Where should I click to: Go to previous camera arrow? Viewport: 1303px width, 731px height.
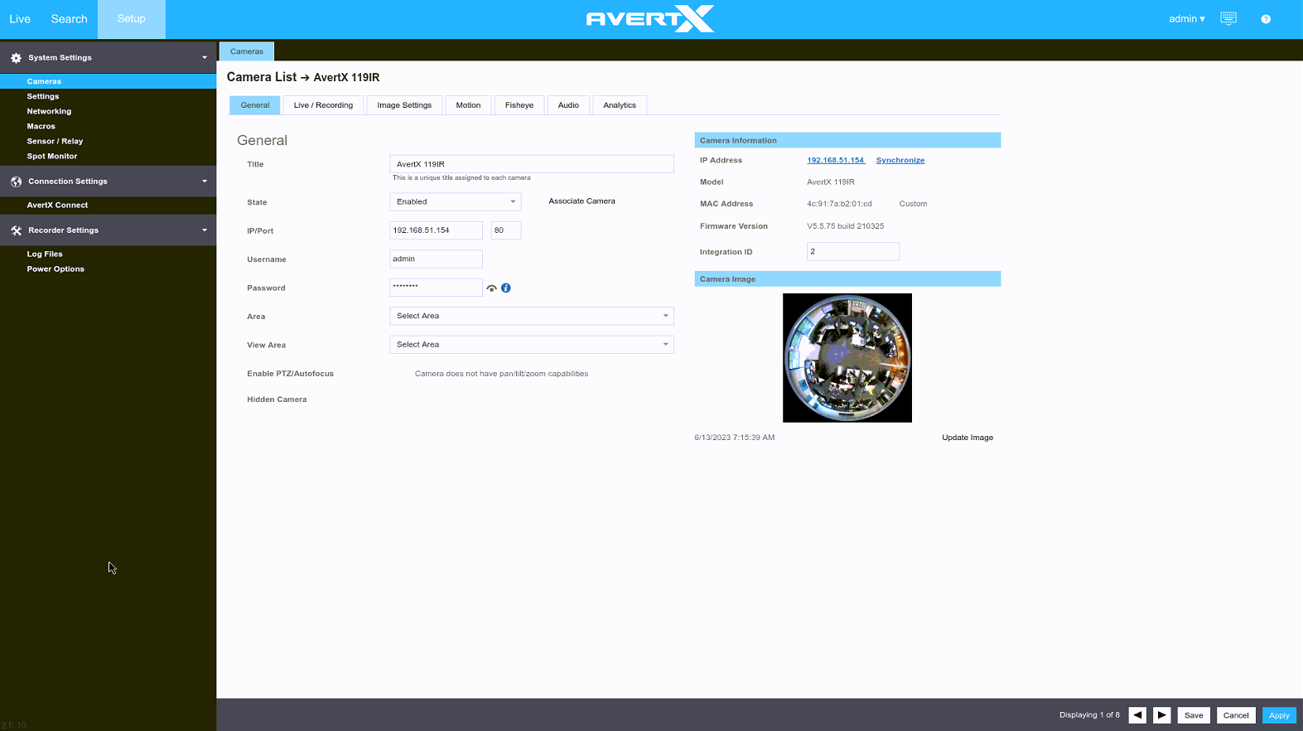tap(1137, 715)
